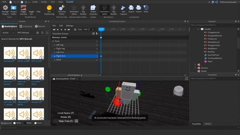Expand the Head track
The width and height of the screenshot is (240, 135).
click(55, 60)
